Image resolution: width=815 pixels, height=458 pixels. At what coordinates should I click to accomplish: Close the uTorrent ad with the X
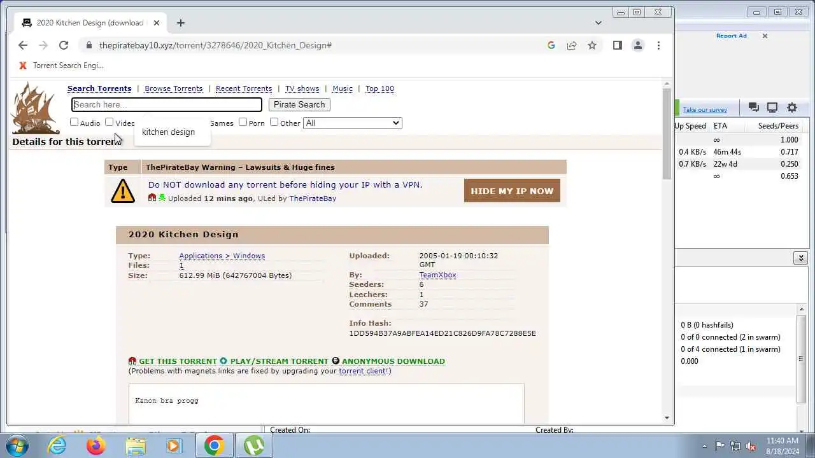[x=765, y=36]
